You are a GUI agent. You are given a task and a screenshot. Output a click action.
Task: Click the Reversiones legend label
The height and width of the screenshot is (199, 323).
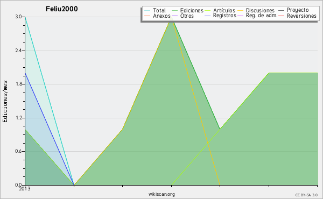tap(301, 16)
